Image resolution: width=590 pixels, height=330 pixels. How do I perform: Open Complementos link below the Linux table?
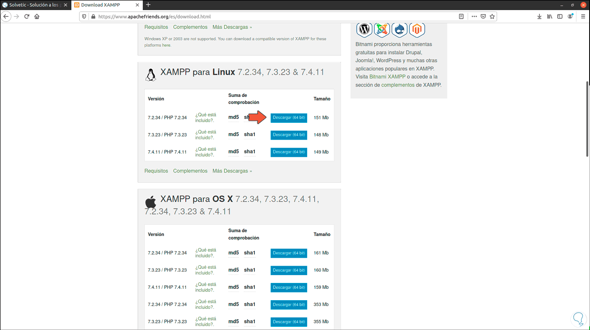point(190,171)
